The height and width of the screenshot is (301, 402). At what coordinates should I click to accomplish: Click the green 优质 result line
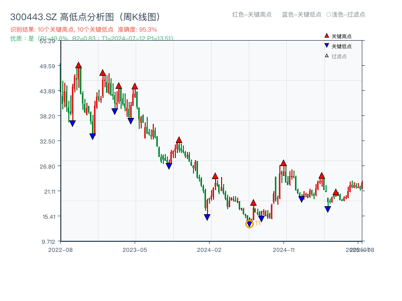pyautogui.click(x=92, y=39)
